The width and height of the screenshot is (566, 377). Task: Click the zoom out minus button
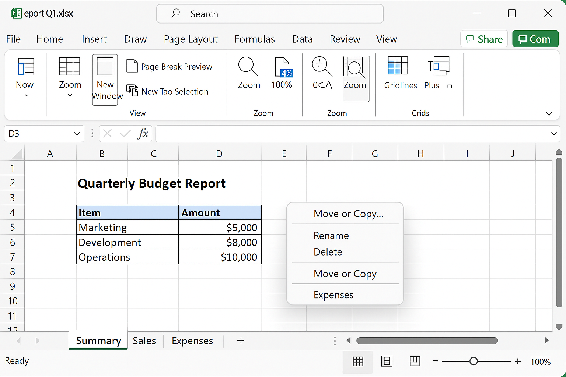coord(435,362)
